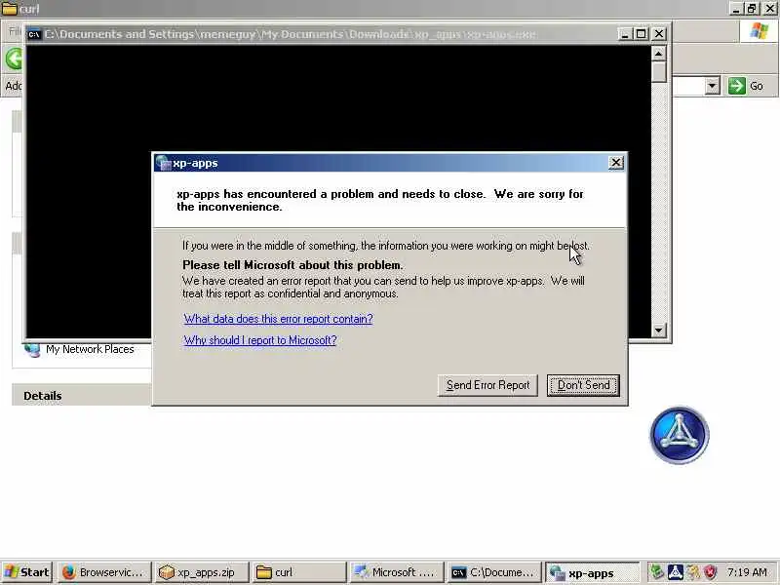The width and height of the screenshot is (780, 585).
Task: Click the Don't Send button
Action: point(583,385)
